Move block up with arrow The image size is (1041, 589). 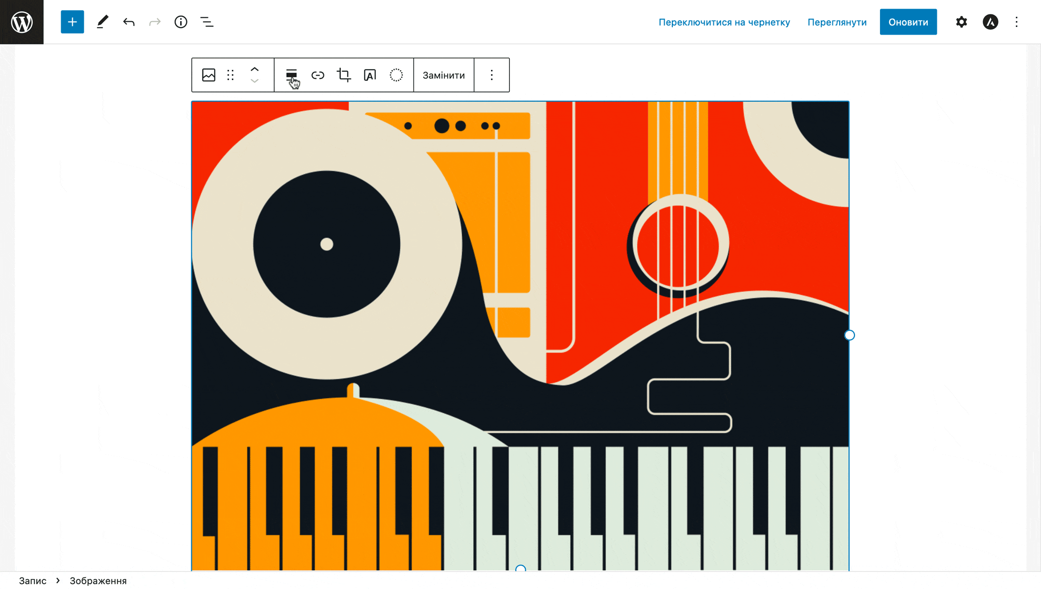[254, 69]
